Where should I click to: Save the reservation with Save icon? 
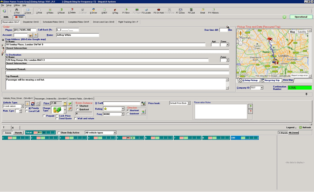point(28,11)
